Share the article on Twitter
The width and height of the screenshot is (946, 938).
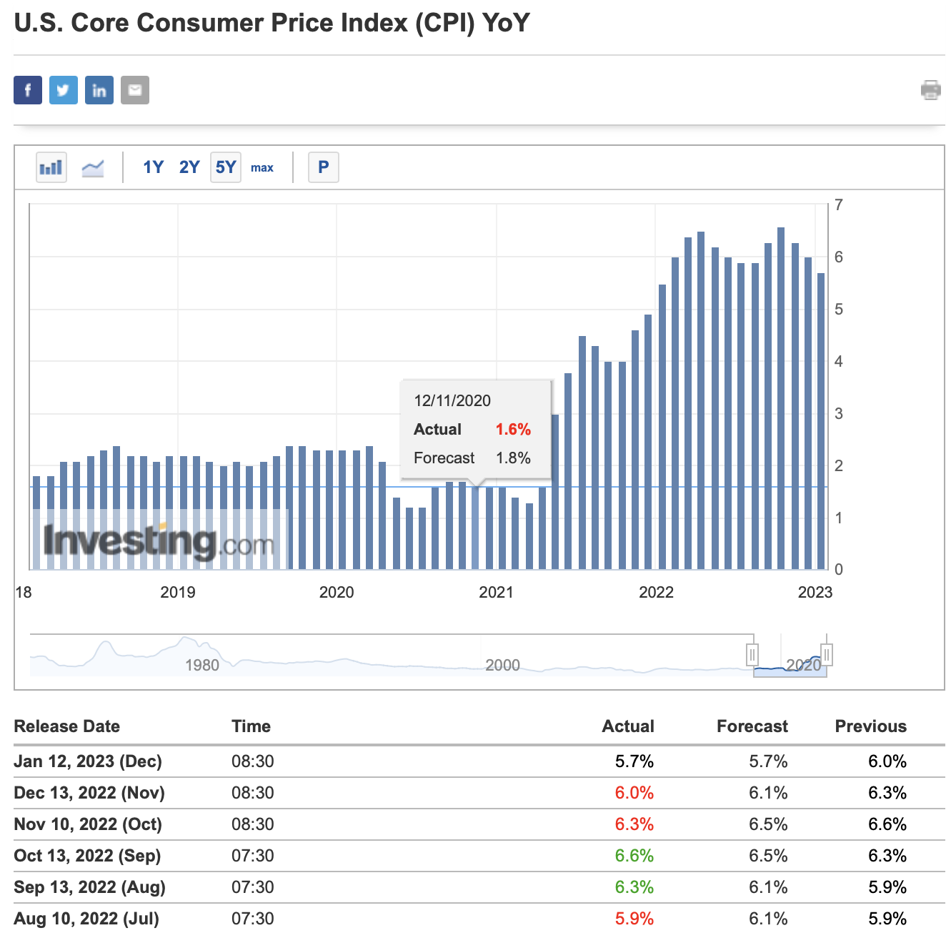pos(63,89)
